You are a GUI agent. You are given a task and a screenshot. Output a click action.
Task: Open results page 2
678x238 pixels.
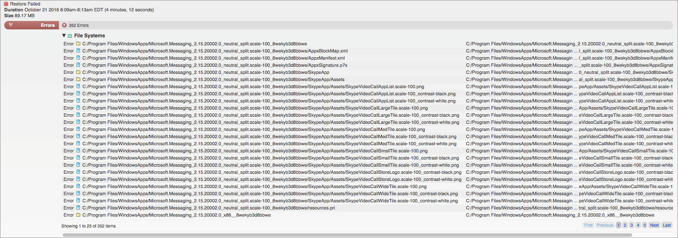tap(625, 225)
